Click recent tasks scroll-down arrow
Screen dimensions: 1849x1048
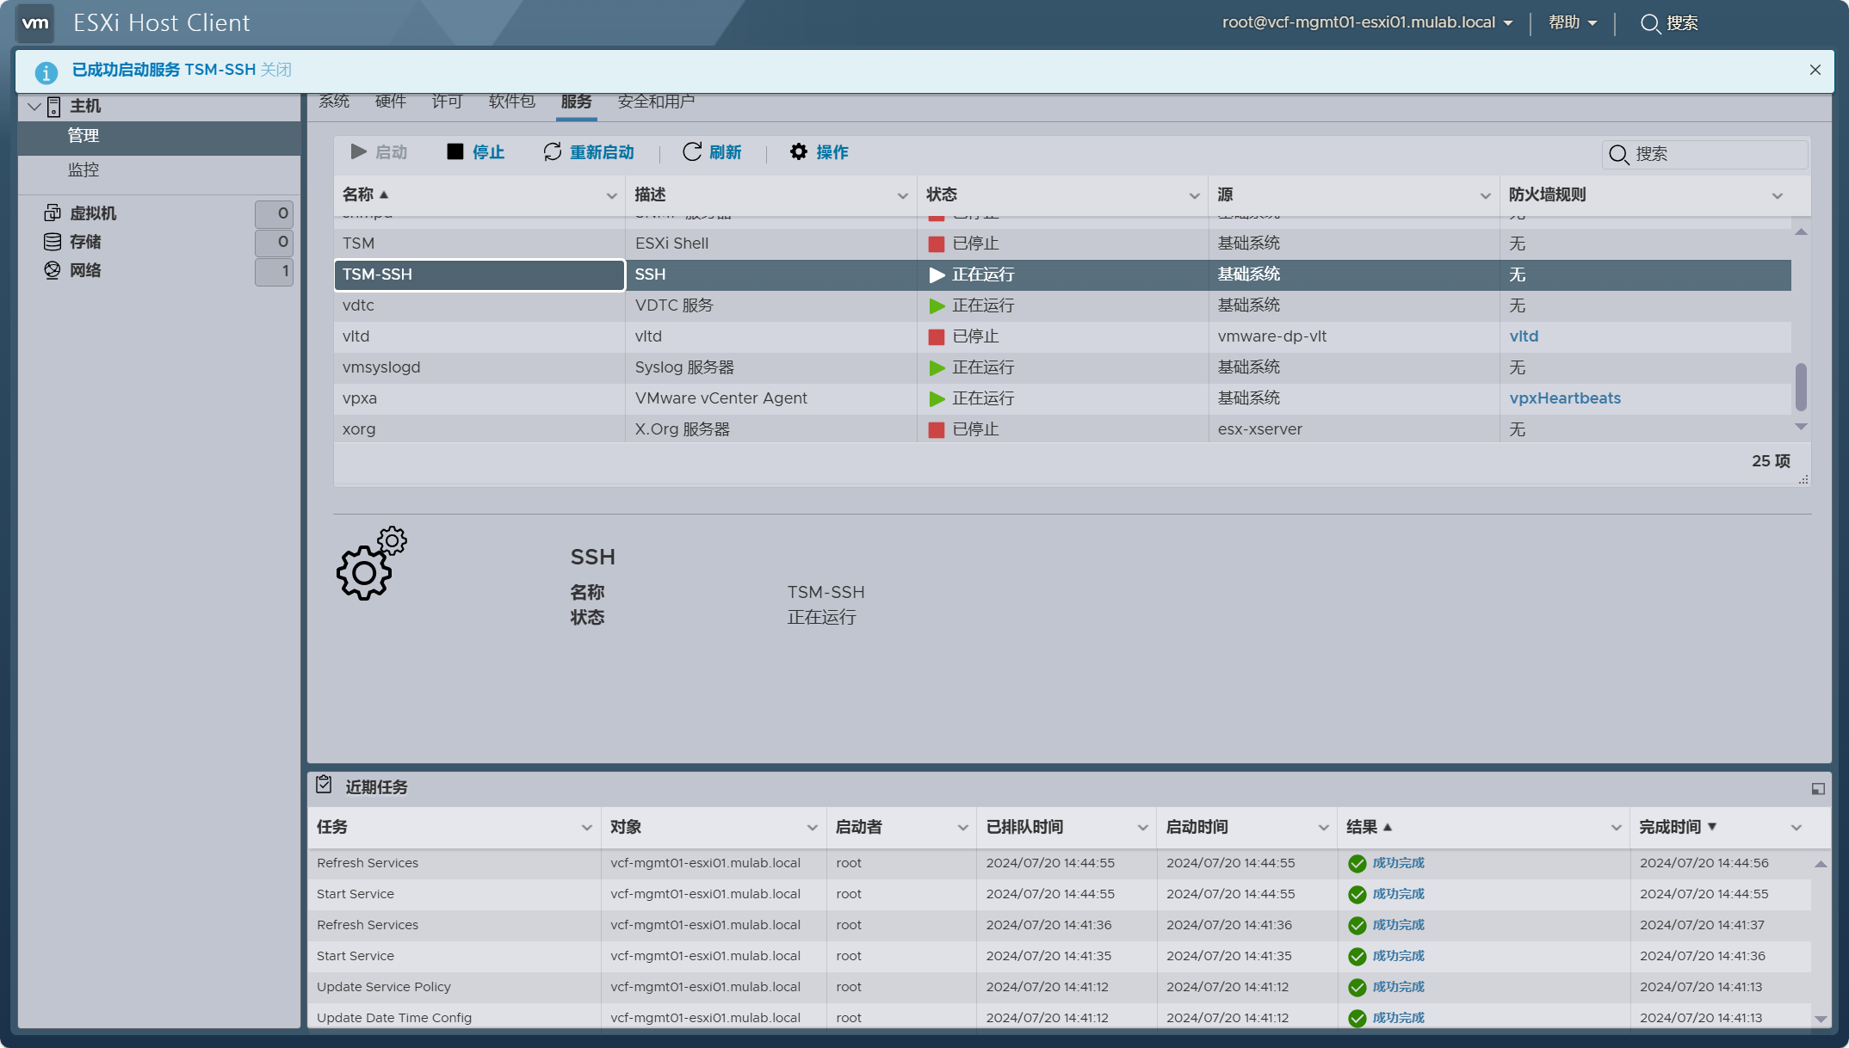point(1821,1019)
